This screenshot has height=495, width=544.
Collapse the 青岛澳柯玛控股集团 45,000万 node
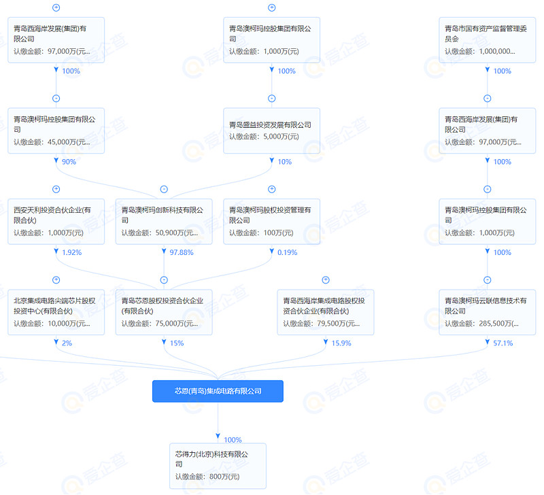coord(56,99)
